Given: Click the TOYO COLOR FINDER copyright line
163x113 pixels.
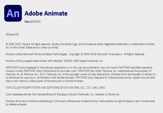Looking at the screenshot, I should point(56,88).
